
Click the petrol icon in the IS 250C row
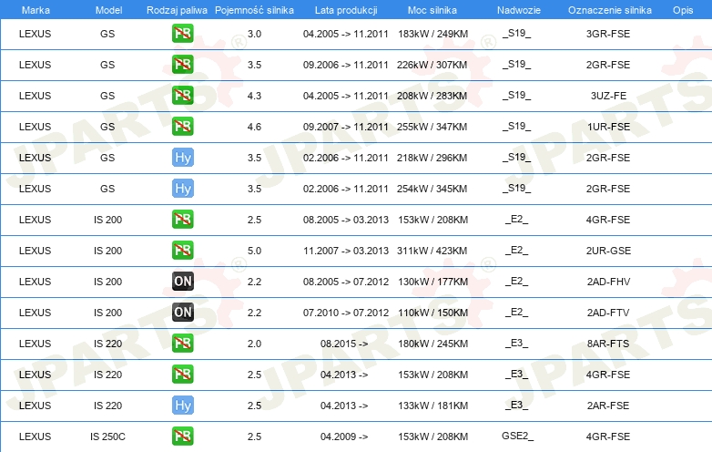(182, 437)
